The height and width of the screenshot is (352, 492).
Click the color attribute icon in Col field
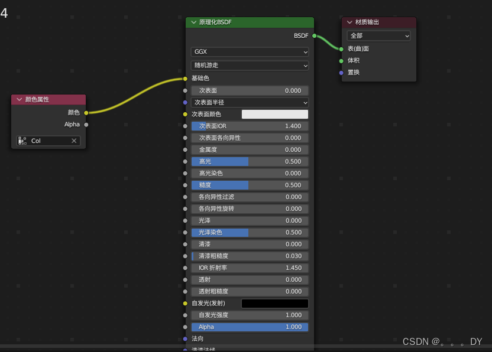[22, 141]
